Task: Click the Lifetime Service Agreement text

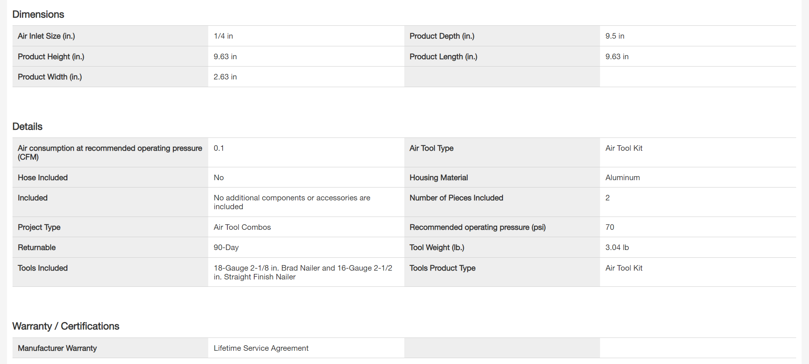Action: point(261,348)
